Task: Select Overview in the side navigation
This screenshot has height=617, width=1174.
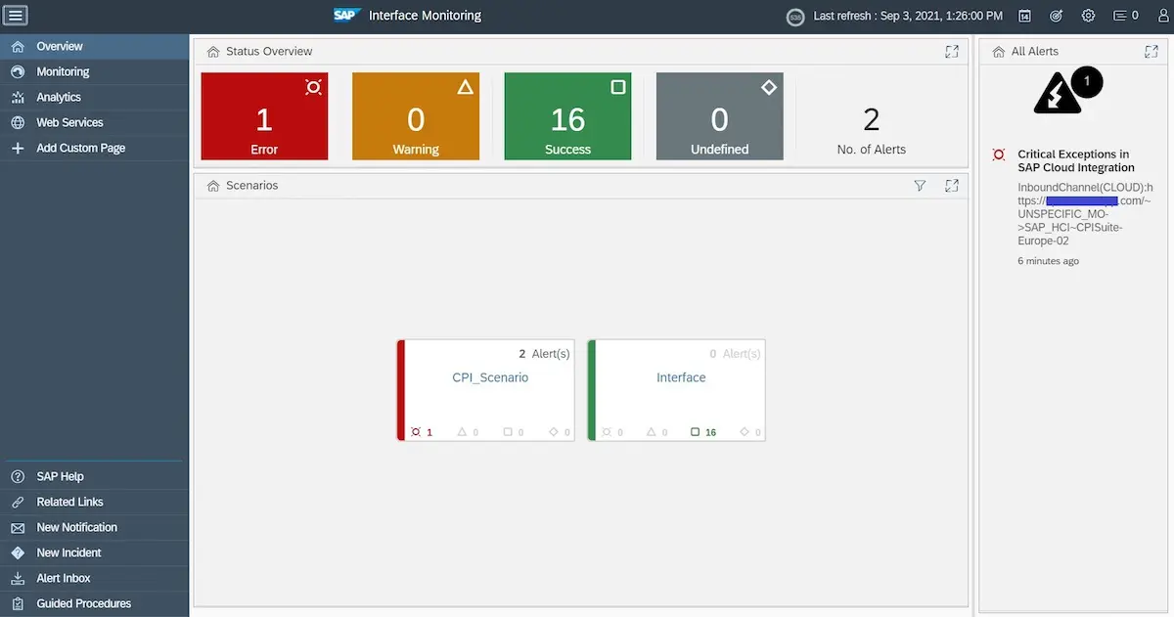Action: [95, 47]
